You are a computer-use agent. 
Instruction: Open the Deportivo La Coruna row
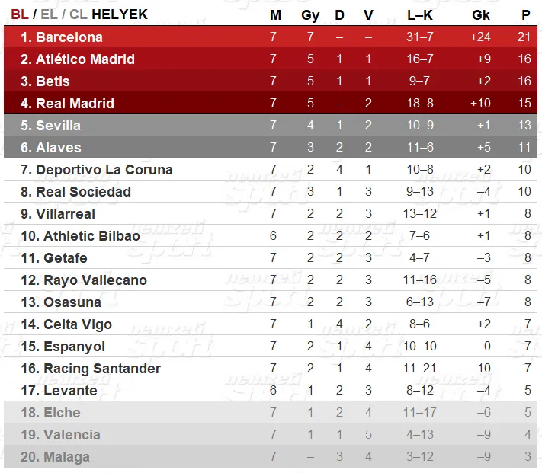click(x=271, y=169)
